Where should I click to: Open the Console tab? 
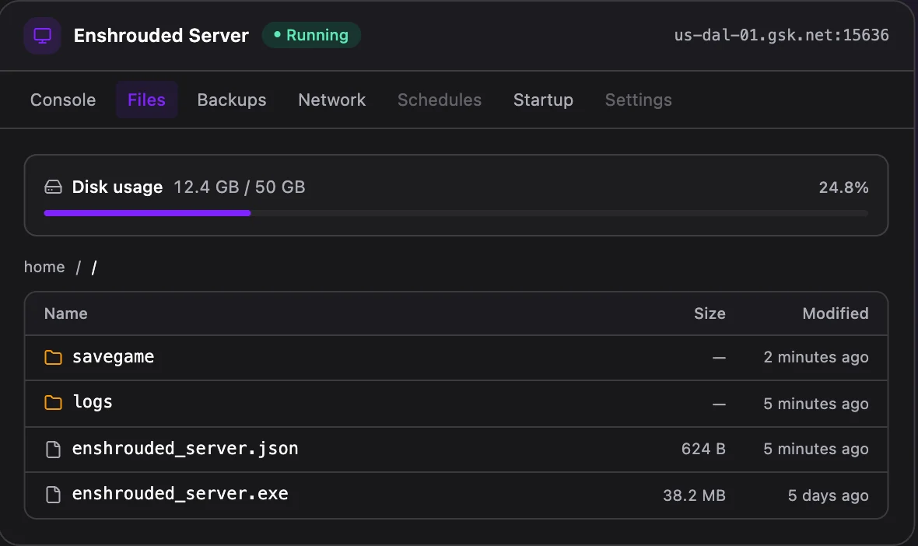[63, 100]
